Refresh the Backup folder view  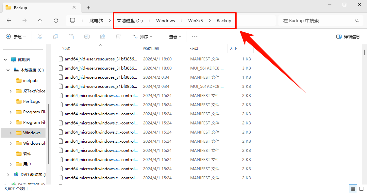[56, 20]
